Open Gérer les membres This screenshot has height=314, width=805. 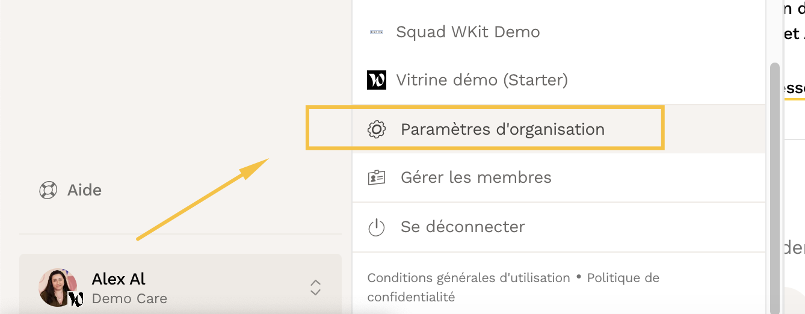(476, 178)
